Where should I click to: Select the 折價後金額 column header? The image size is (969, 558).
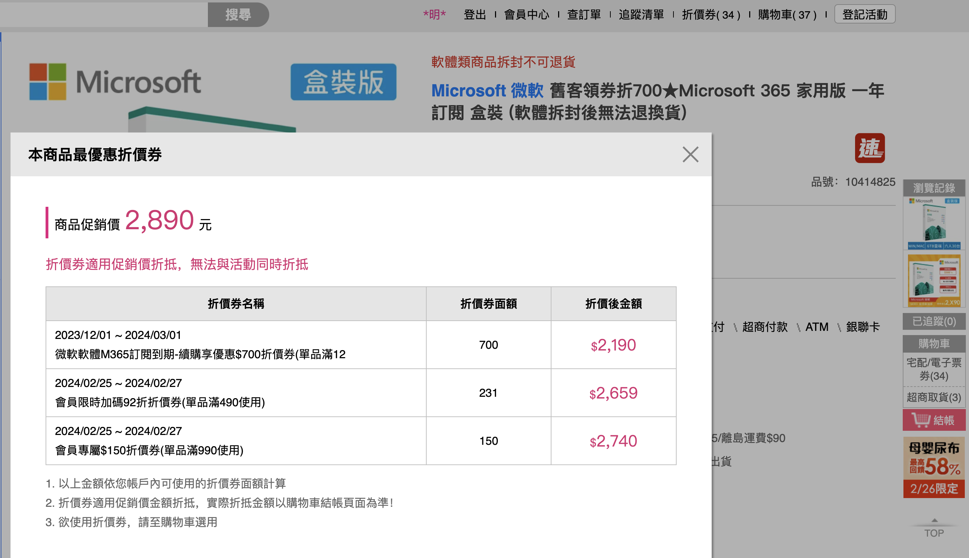pos(613,304)
